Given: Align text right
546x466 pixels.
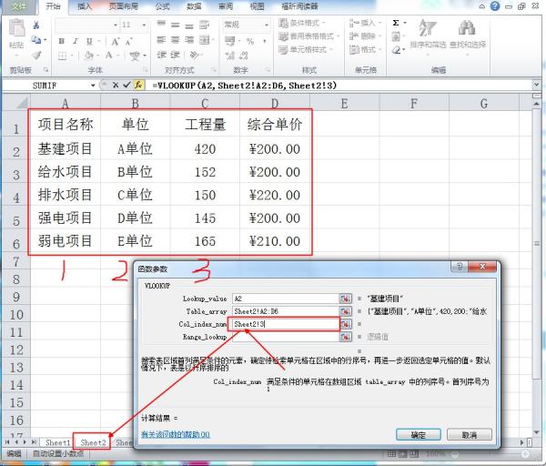Looking at the screenshot, I should (x=188, y=40).
